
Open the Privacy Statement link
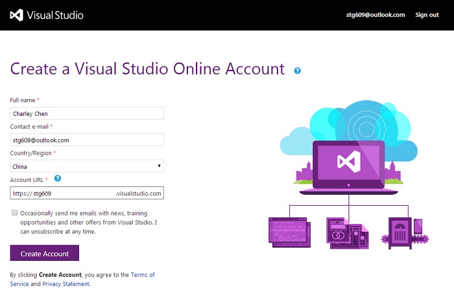(x=66, y=284)
